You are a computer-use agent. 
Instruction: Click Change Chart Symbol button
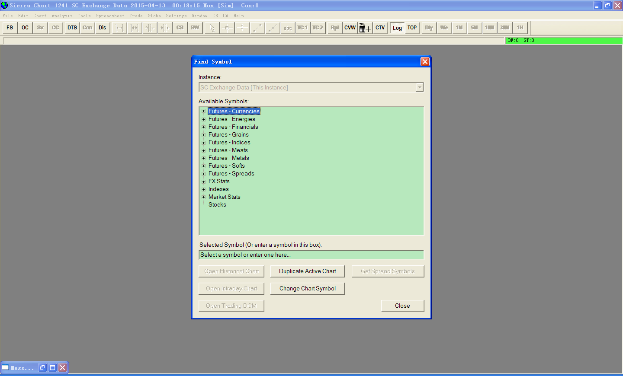click(x=308, y=288)
